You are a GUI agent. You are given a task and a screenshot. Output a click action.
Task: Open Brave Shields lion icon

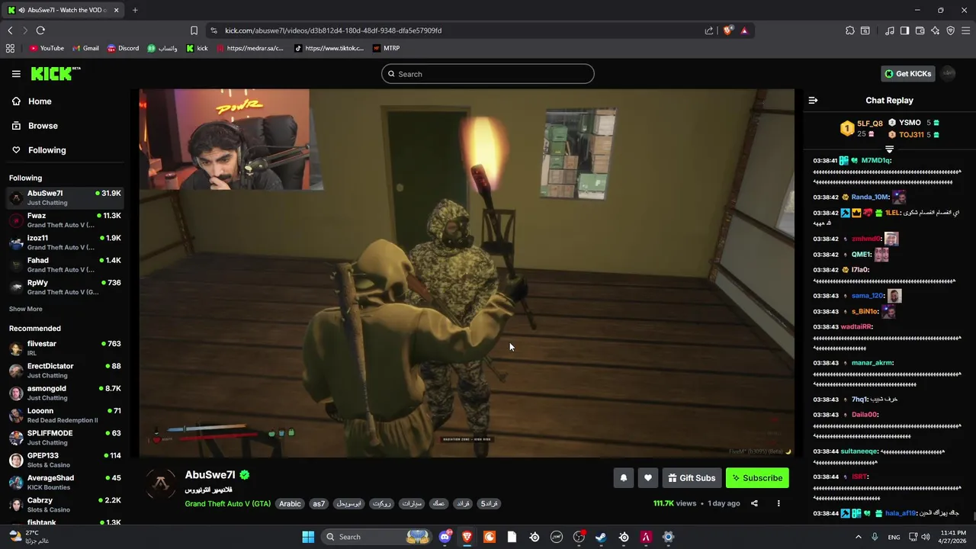728,30
